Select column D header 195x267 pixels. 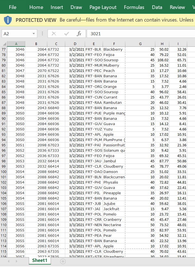coord(75,44)
